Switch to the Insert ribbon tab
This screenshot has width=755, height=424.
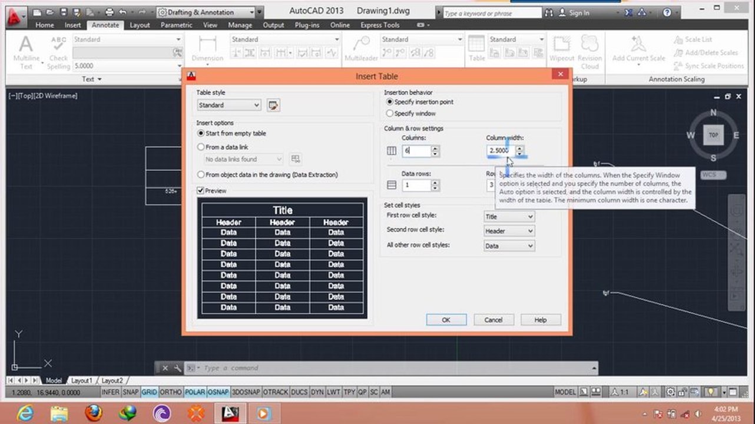click(x=73, y=25)
